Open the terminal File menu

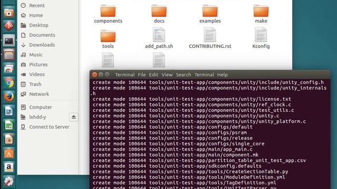(x=142, y=75)
